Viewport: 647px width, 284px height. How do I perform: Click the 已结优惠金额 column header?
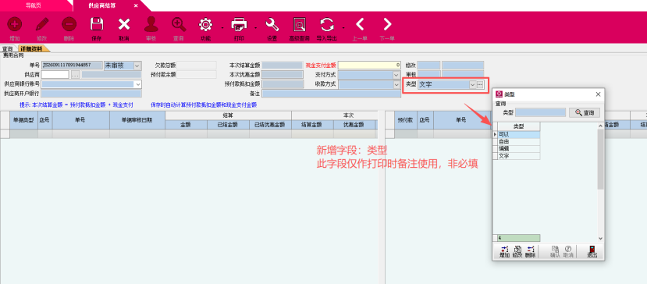[x=270, y=125]
